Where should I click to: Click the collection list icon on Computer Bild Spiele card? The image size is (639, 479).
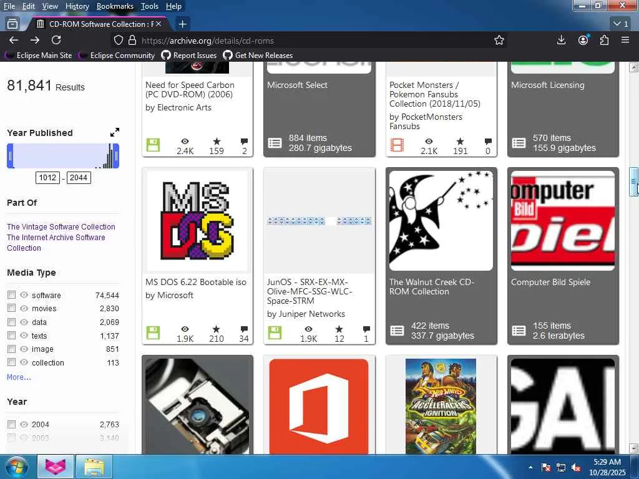(x=519, y=331)
